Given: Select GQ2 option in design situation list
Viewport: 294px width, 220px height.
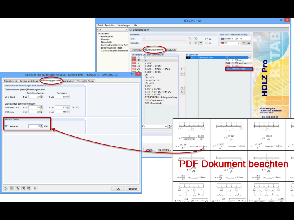Looking at the screenshot, I should [239, 66].
